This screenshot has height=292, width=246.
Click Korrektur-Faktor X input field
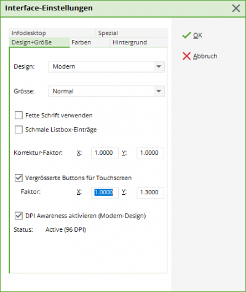(105, 153)
